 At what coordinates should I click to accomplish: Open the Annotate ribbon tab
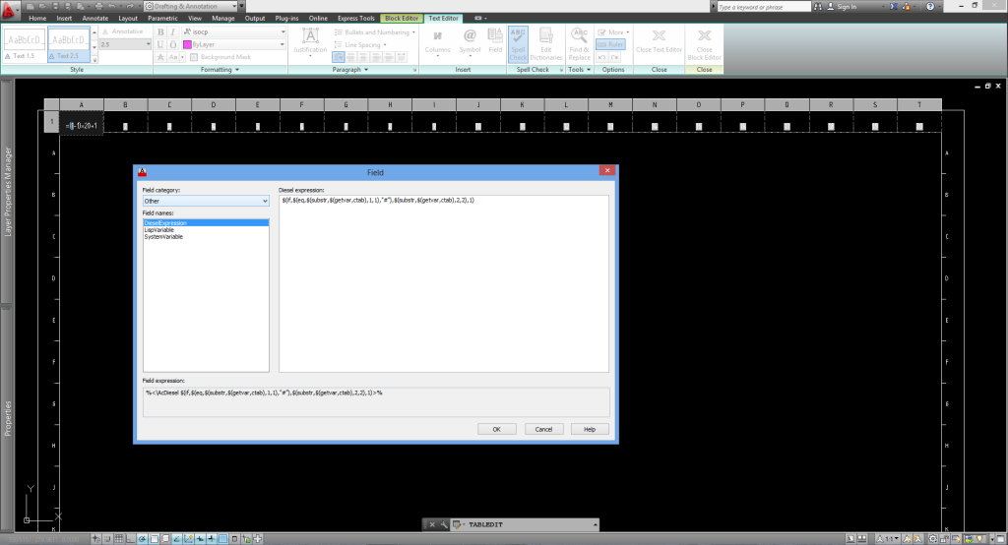(x=95, y=18)
